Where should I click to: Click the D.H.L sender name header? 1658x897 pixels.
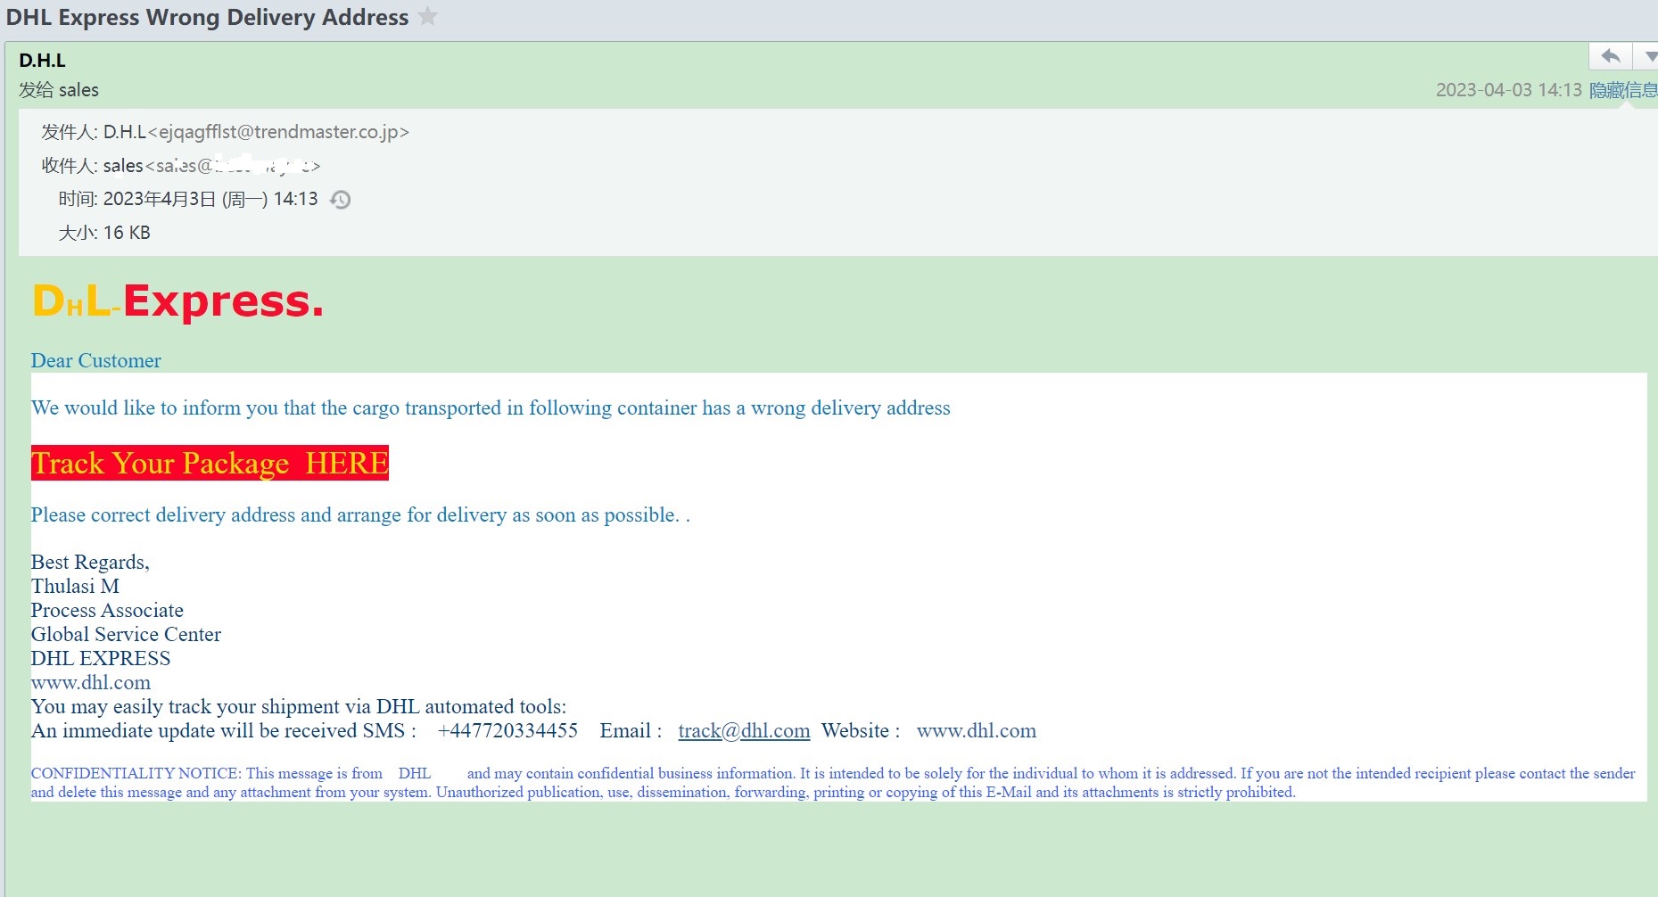point(43,61)
